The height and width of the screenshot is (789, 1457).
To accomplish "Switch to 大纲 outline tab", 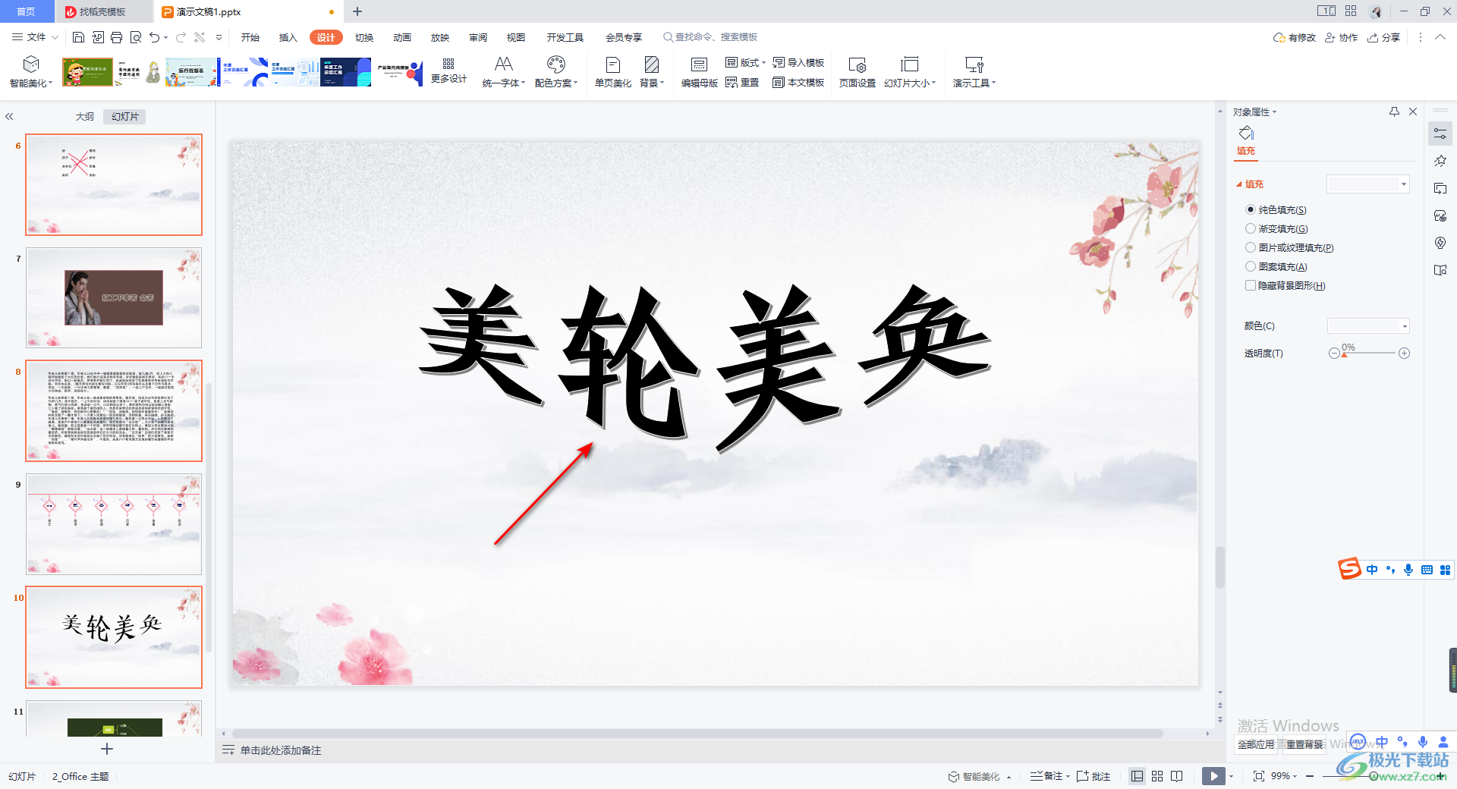I will click(85, 117).
